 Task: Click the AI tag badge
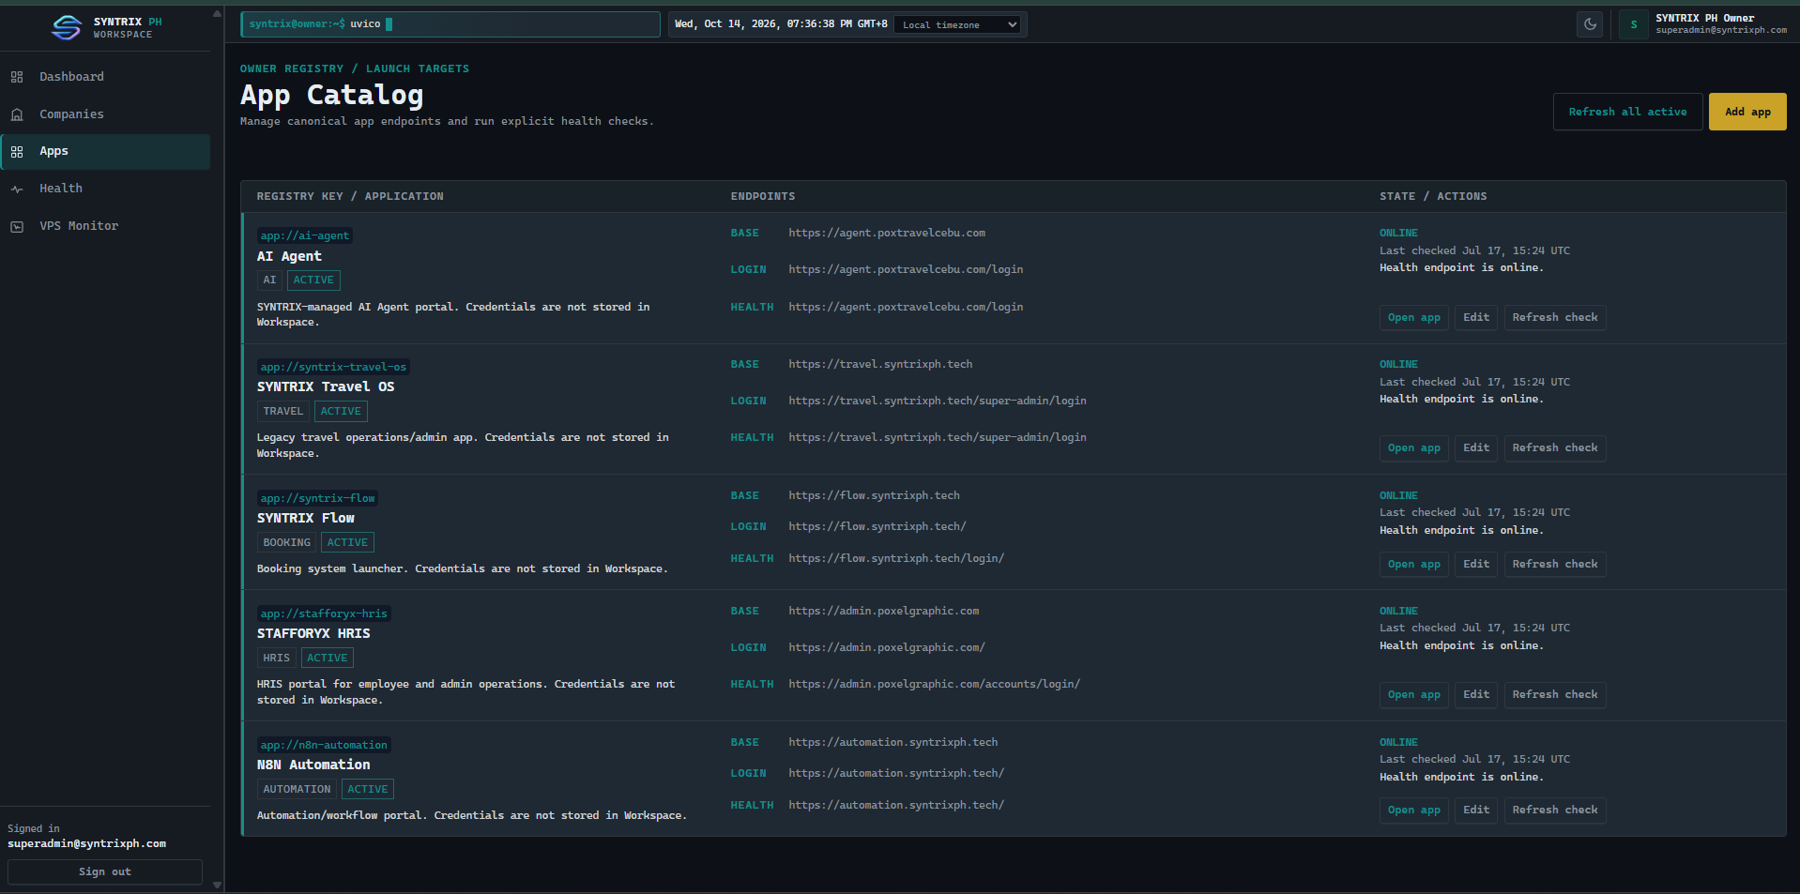coord(269,280)
